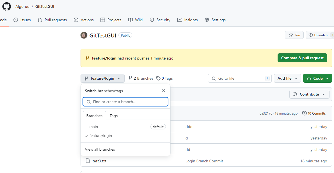Switch to Pull requests tab
The height and width of the screenshot is (173, 334).
click(52, 20)
